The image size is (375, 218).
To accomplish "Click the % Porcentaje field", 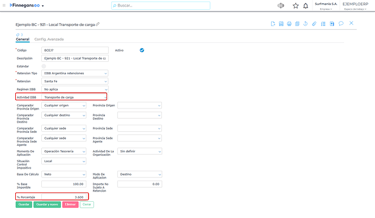I will click(x=64, y=197).
